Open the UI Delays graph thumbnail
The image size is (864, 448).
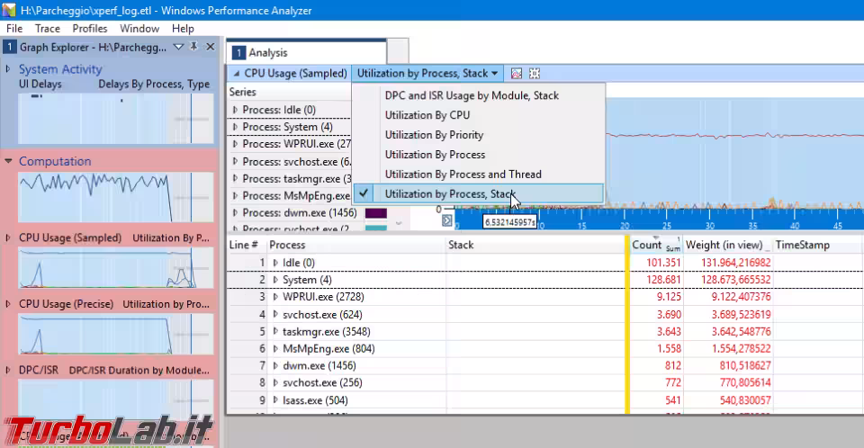[x=116, y=119]
